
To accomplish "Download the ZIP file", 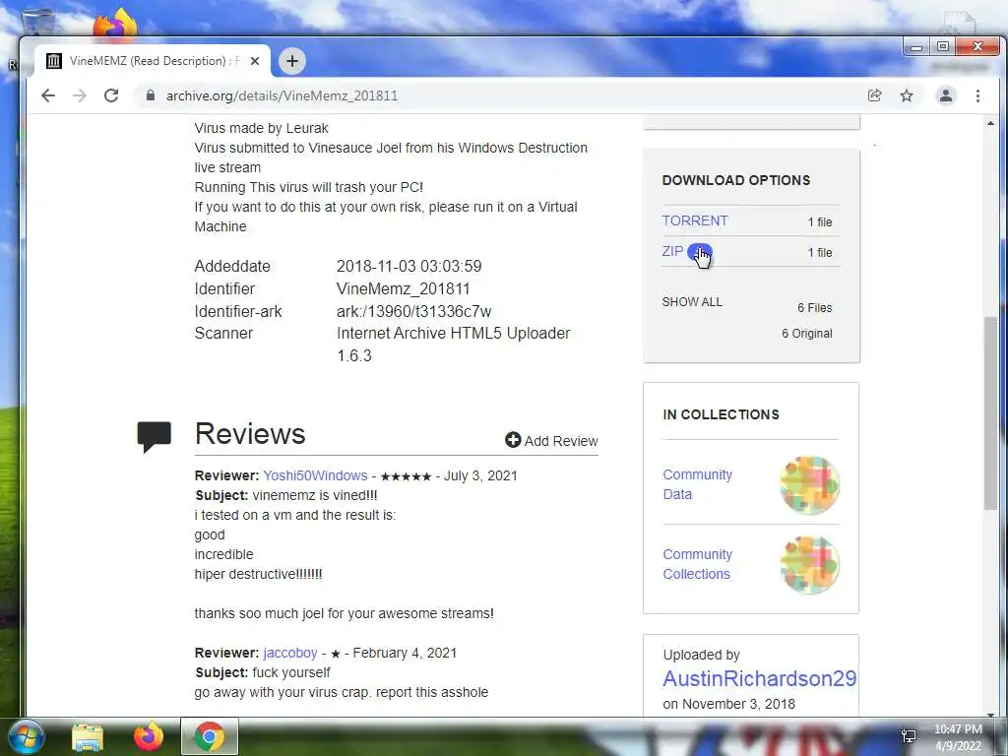I will tap(672, 251).
